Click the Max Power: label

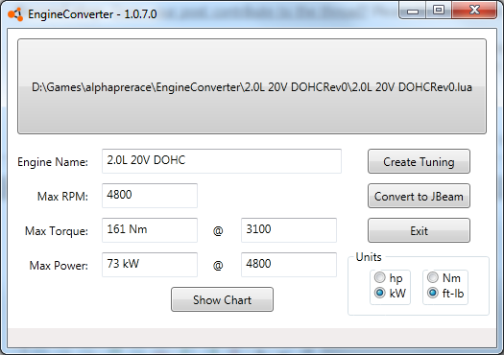click(59, 266)
